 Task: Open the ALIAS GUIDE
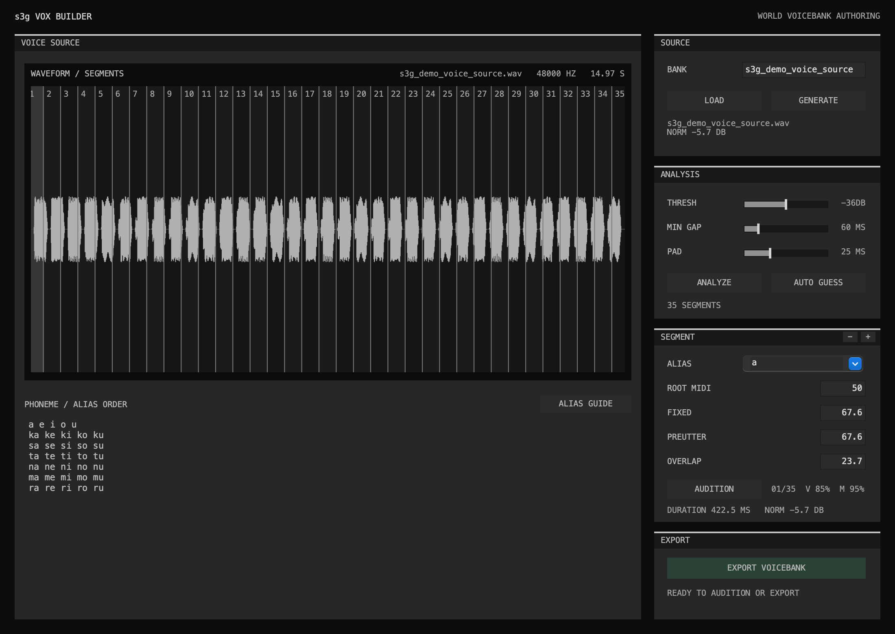tap(585, 404)
